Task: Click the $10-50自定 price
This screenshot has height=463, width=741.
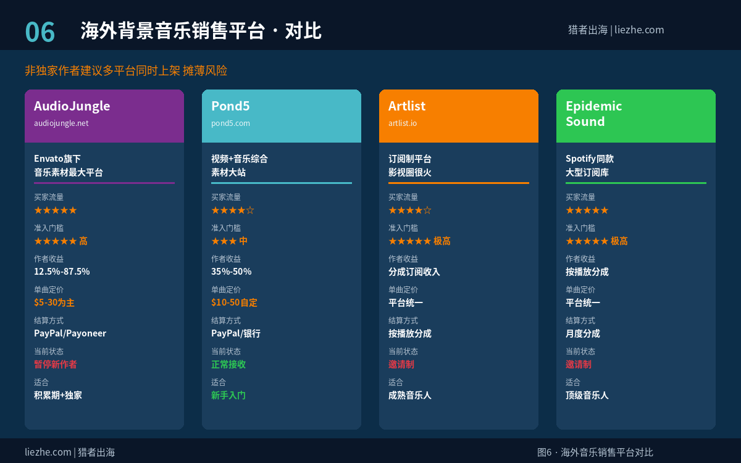Action: click(234, 302)
